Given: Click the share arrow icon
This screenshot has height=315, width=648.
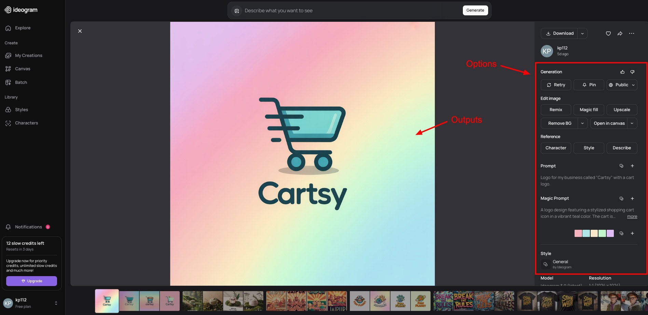Looking at the screenshot, I should click(620, 33).
